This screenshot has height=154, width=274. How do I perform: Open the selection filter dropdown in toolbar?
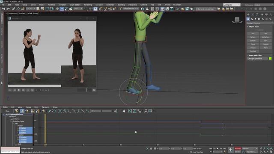[x=30, y=9]
